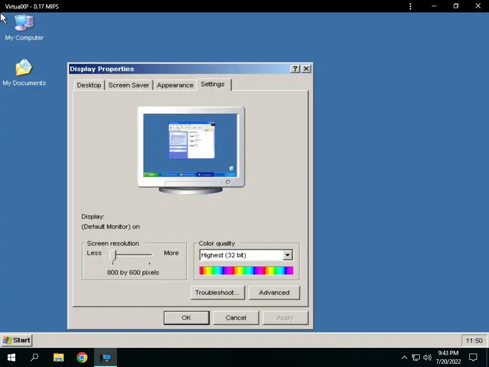The height and width of the screenshot is (367, 489).
Task: Confirm with the OK button
Action: coord(187,318)
